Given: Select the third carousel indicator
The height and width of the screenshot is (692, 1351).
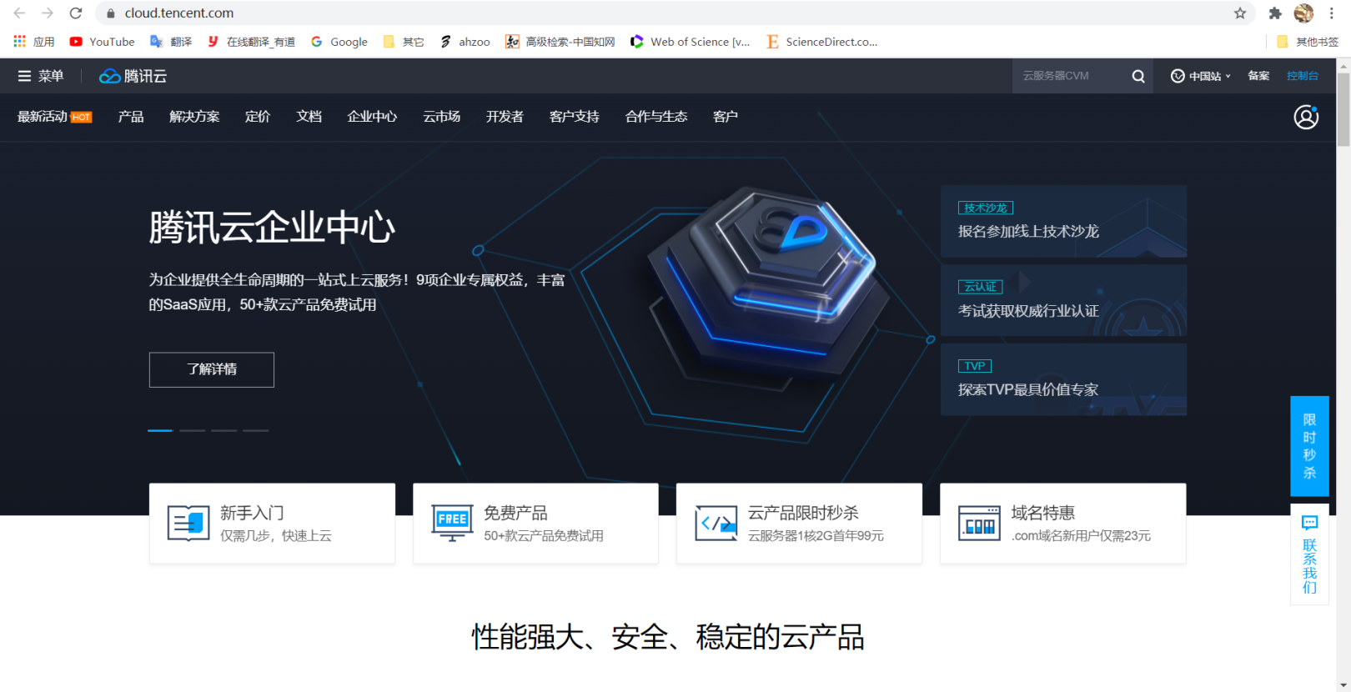Looking at the screenshot, I should click(x=223, y=430).
